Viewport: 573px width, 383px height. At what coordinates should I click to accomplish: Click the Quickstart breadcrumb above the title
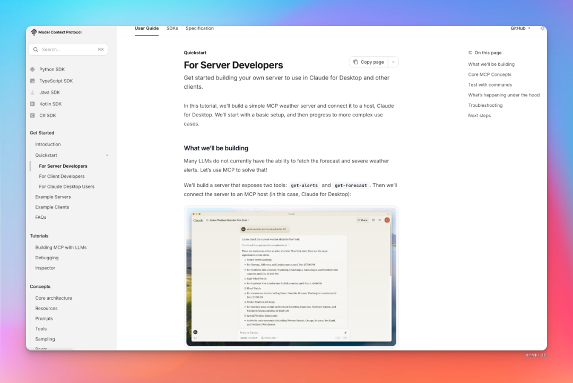tap(195, 53)
